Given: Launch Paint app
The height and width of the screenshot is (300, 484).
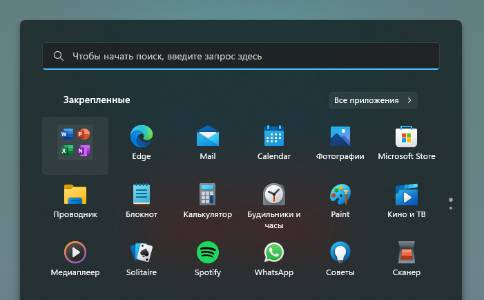Looking at the screenshot, I should tap(340, 201).
